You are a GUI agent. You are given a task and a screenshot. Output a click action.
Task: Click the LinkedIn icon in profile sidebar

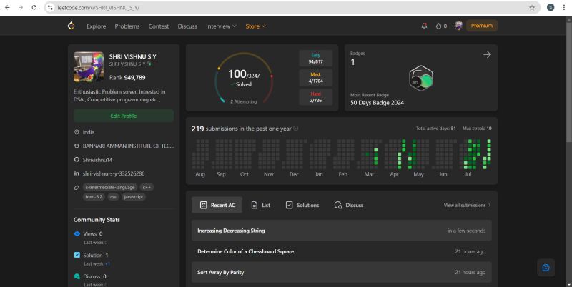click(x=77, y=173)
